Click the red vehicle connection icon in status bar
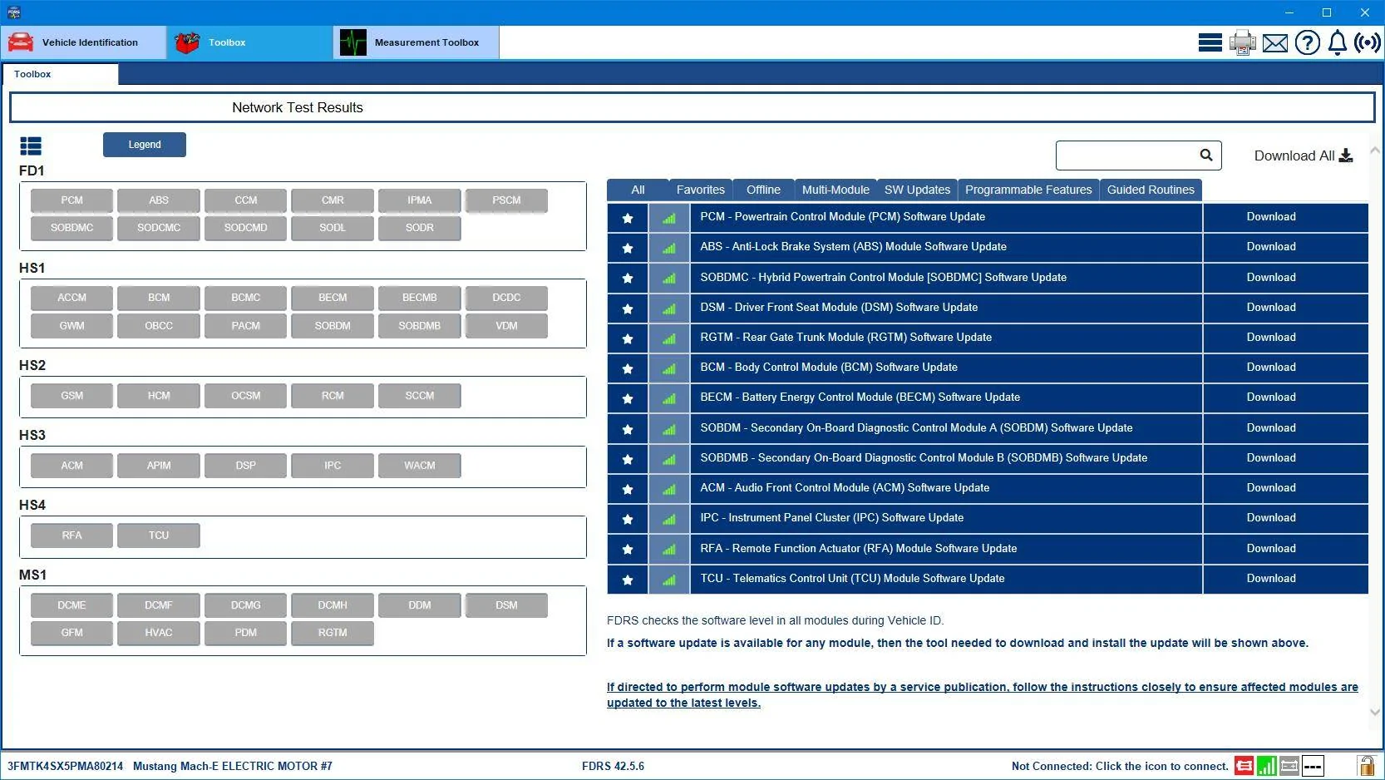The image size is (1385, 780). coord(1244,766)
